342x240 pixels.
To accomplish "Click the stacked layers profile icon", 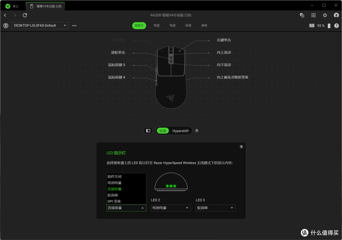I will (6, 26).
